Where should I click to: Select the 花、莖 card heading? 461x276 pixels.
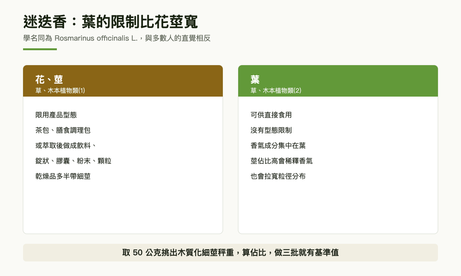pyautogui.click(x=49, y=80)
